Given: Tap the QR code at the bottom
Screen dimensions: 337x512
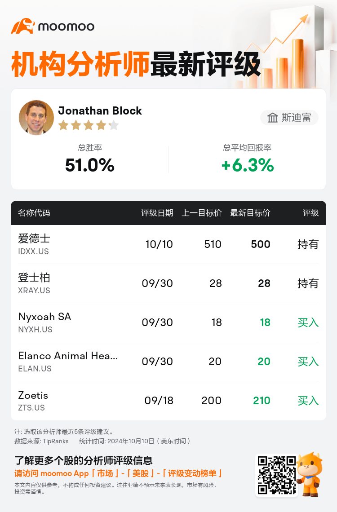Looking at the screenshot, I should coord(277,475).
